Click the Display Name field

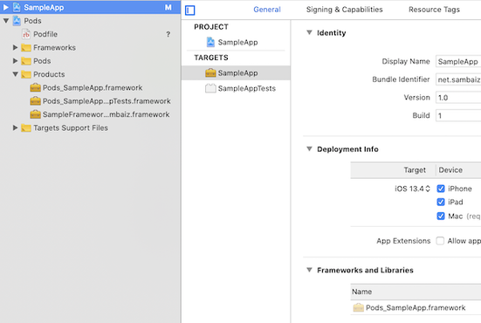pos(458,62)
